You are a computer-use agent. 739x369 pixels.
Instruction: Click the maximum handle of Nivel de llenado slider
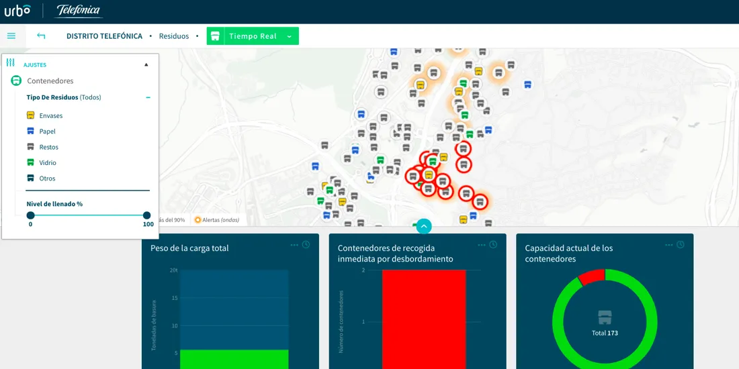(x=146, y=215)
